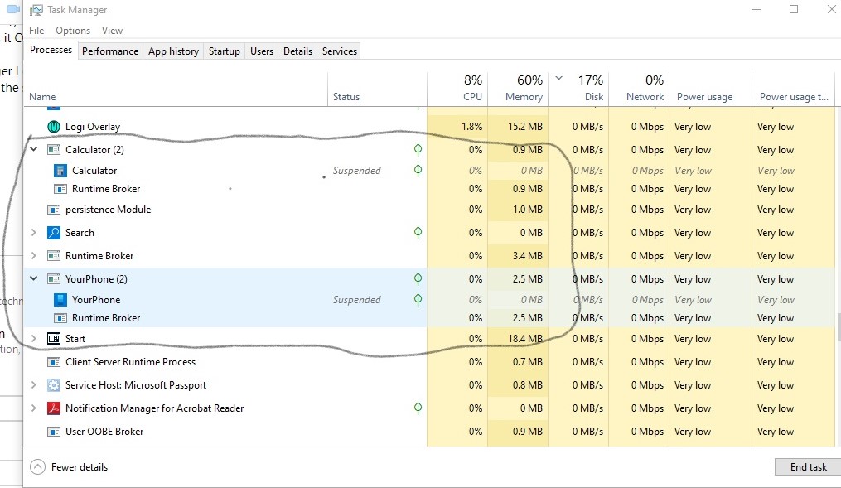Click the Service Host gear icon
The image size is (841, 488).
pos(54,385)
